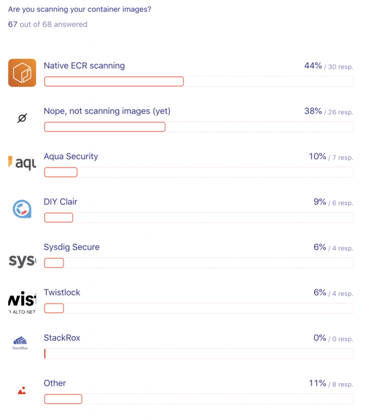Screen dimensions: 370x420
Task: Click the orange Native ECR scanning icon
Action: (x=22, y=73)
